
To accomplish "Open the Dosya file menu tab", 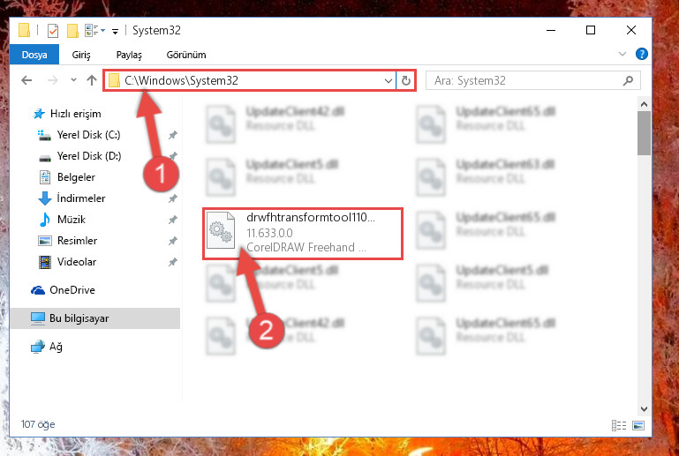I will [x=34, y=55].
